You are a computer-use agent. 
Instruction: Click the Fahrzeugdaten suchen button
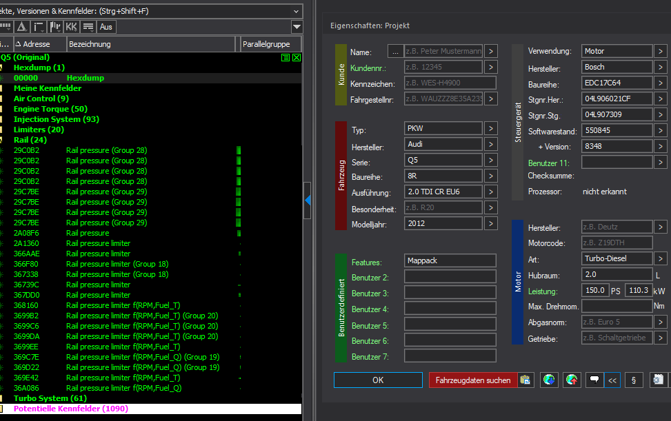[x=472, y=380]
